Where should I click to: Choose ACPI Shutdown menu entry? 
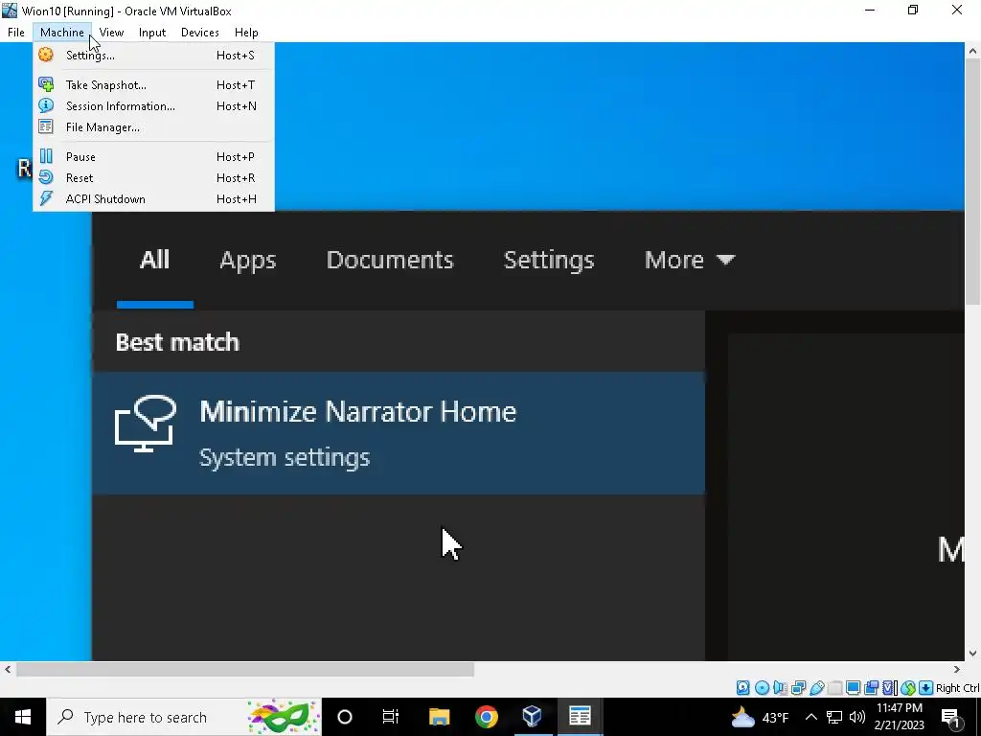153,199
